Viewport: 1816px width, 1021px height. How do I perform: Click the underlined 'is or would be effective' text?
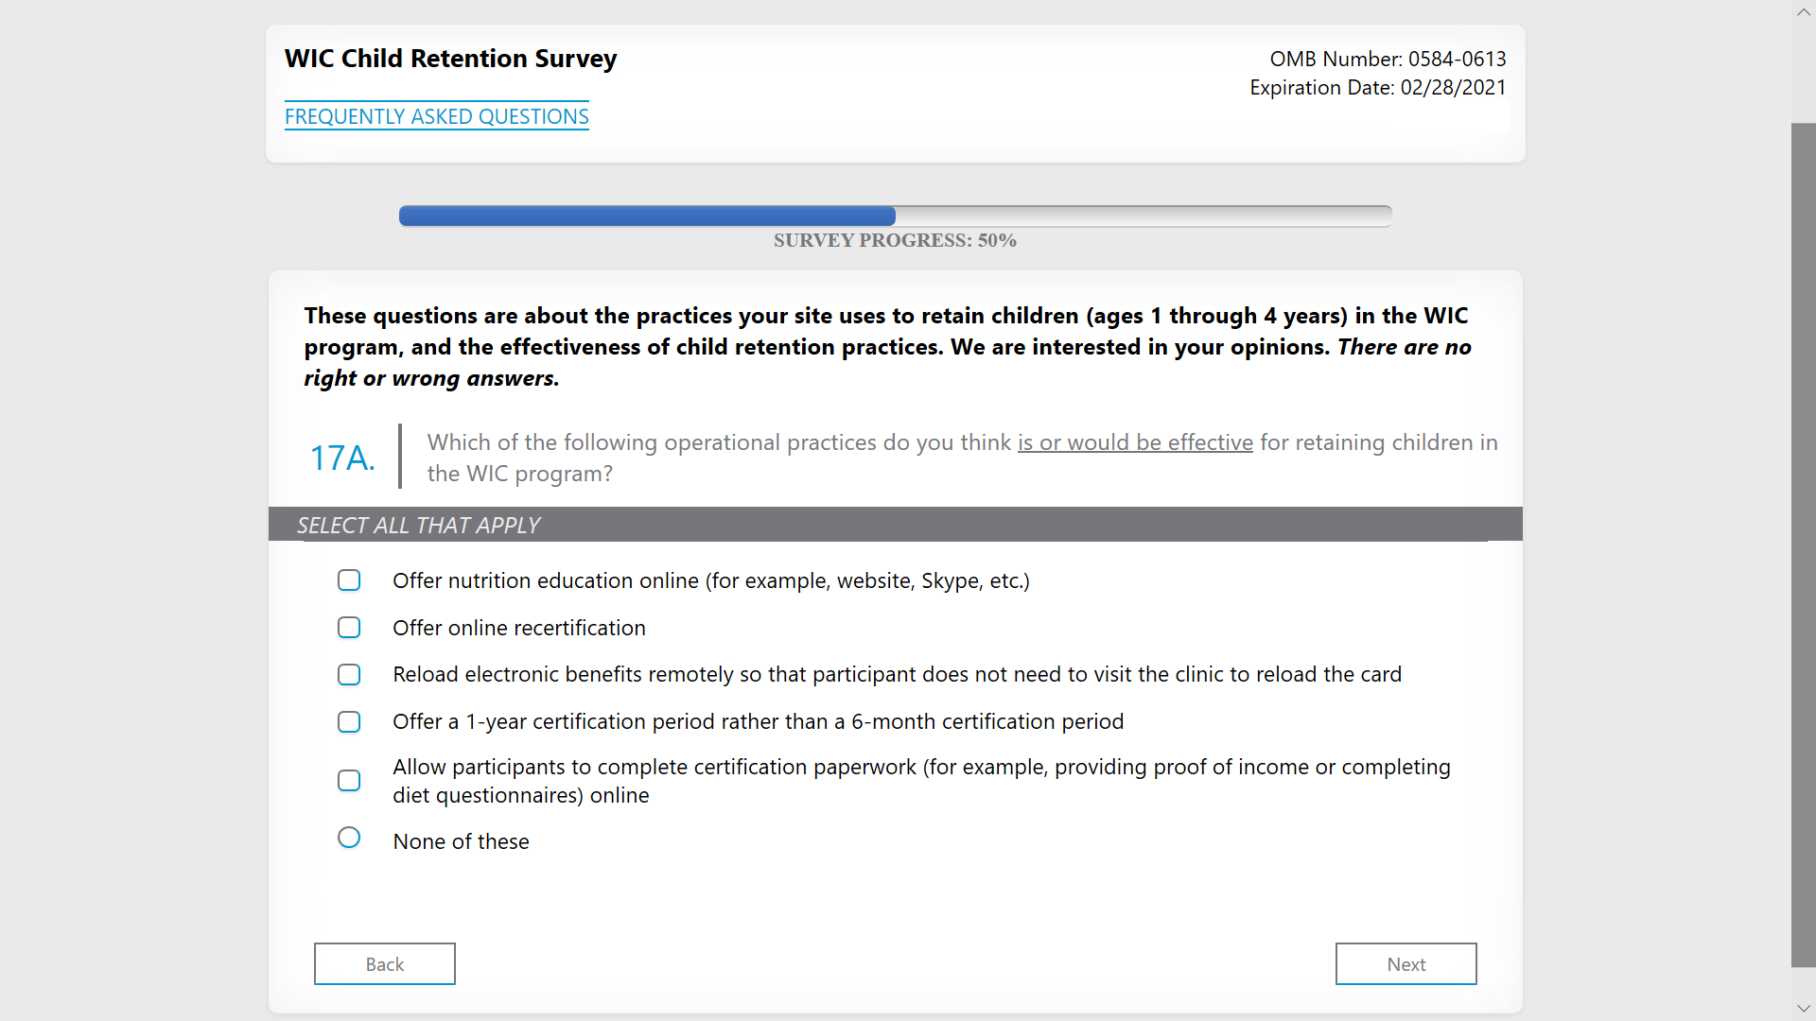[1135, 442]
